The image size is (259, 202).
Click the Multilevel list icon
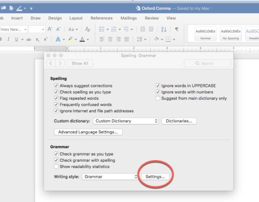(x=126, y=29)
